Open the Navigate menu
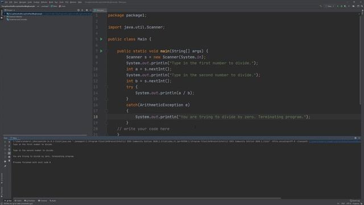Image resolution: width=364 pixels, height=205 pixels. pos(23,2)
